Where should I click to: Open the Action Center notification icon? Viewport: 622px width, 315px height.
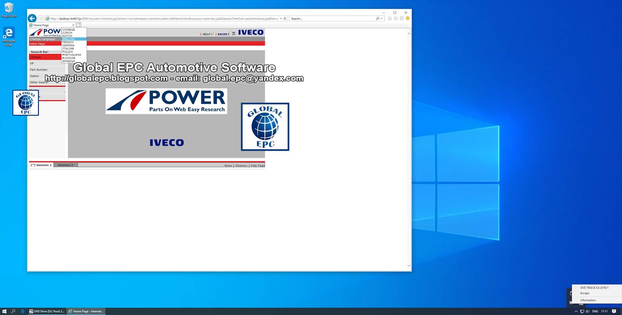[x=614, y=311]
